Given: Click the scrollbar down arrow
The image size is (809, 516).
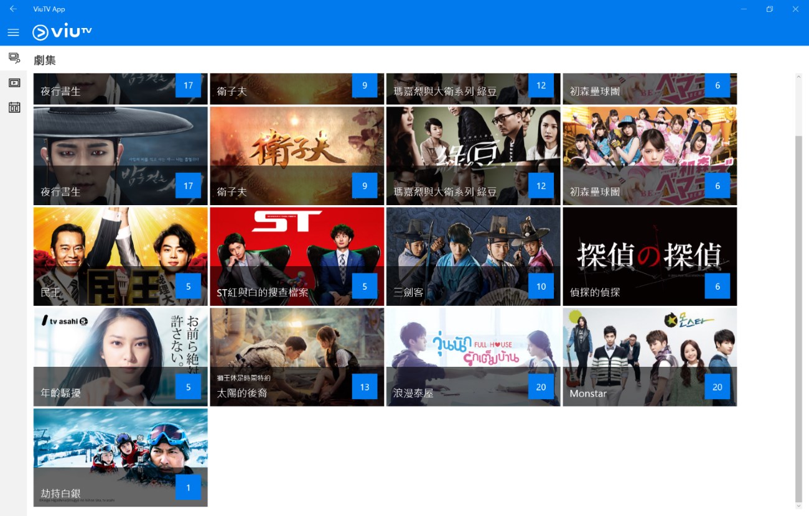Looking at the screenshot, I should [x=799, y=505].
